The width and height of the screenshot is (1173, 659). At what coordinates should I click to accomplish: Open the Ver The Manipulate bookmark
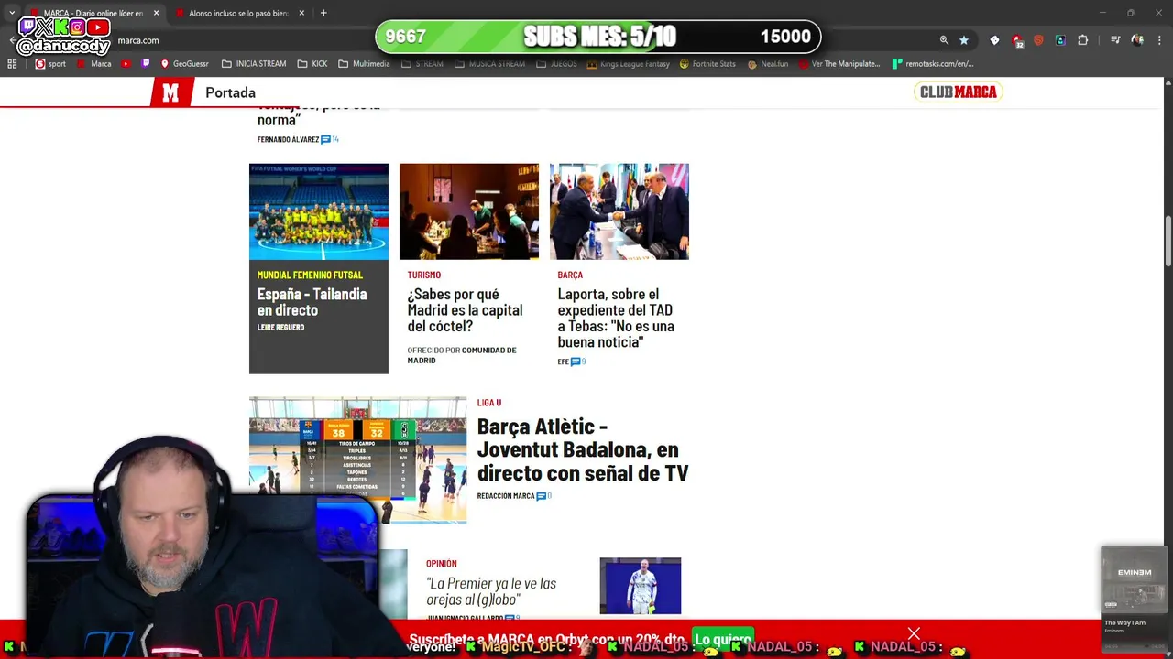pos(839,64)
